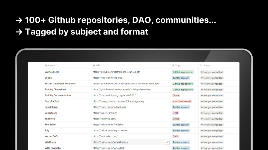Viewport: 268px width, 150px height.
Task: Click Other tag in Solidity Documentation row
Action: tap(176, 95)
